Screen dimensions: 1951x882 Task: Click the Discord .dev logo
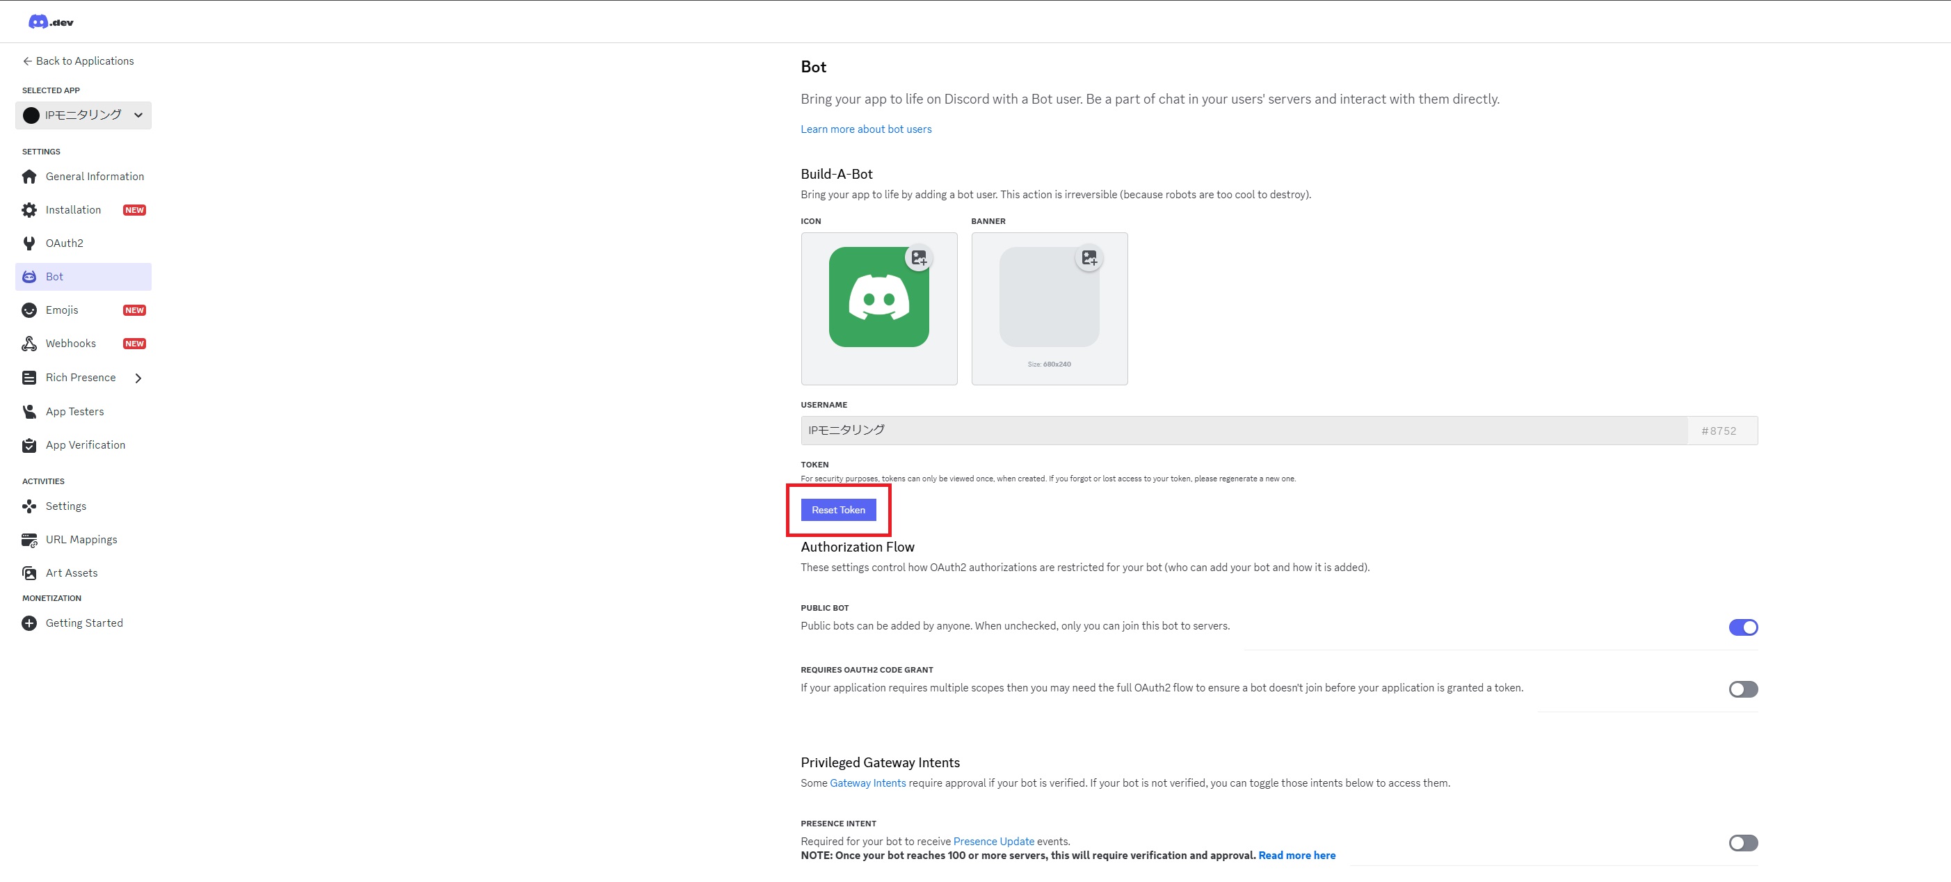(x=51, y=22)
